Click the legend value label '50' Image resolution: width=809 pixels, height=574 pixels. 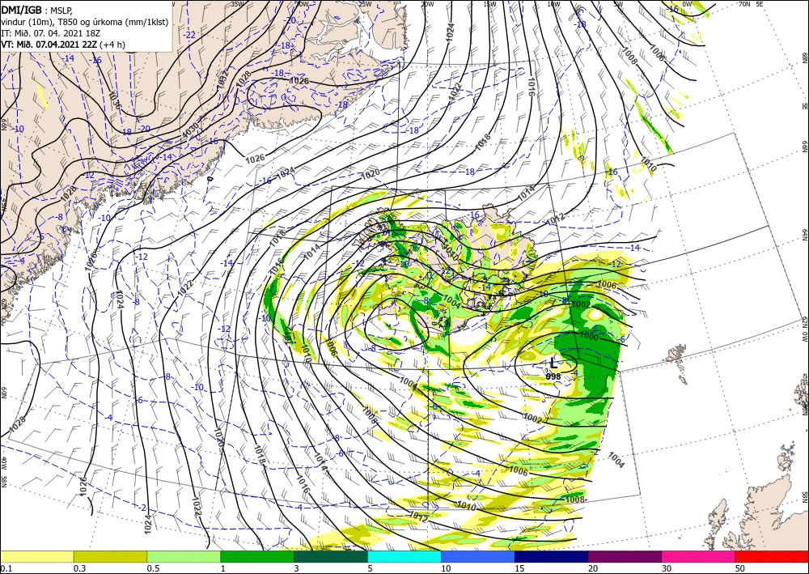740,568
